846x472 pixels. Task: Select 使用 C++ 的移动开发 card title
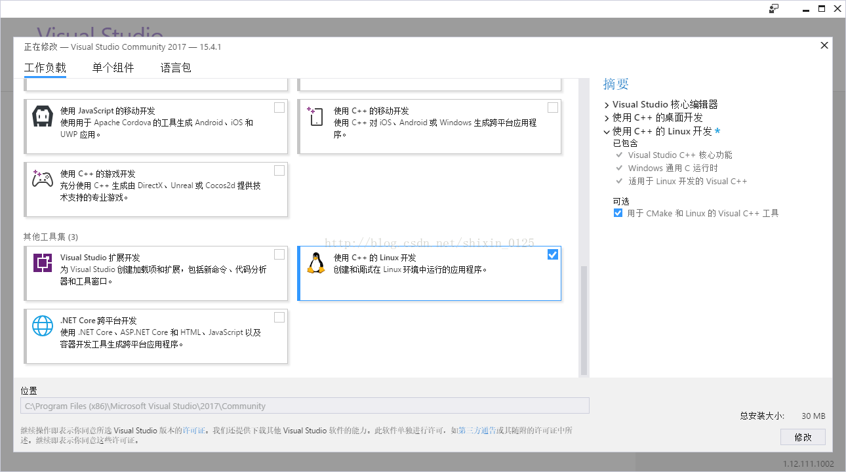pos(371,111)
